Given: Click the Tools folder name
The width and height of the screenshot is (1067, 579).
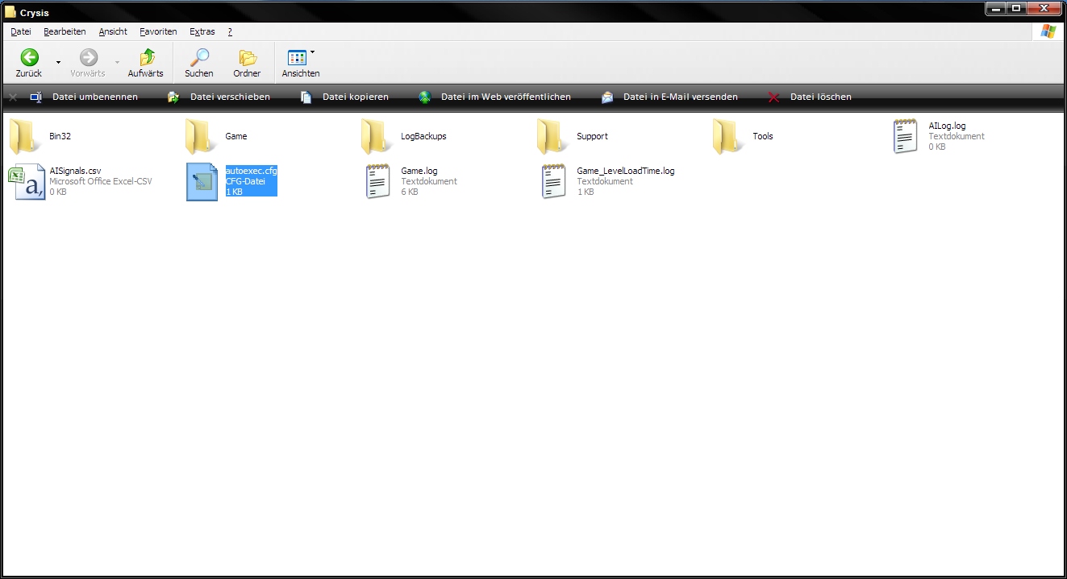Looking at the screenshot, I should pyautogui.click(x=763, y=137).
